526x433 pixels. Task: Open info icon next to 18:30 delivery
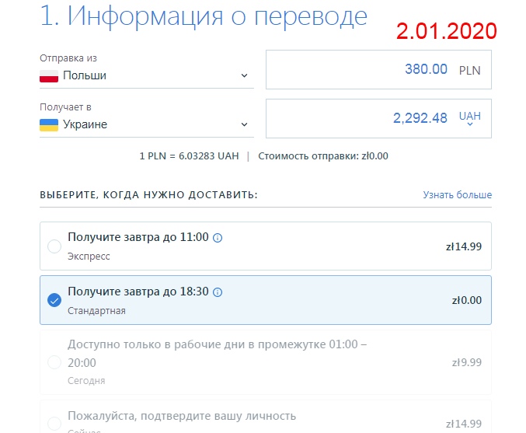[218, 292]
